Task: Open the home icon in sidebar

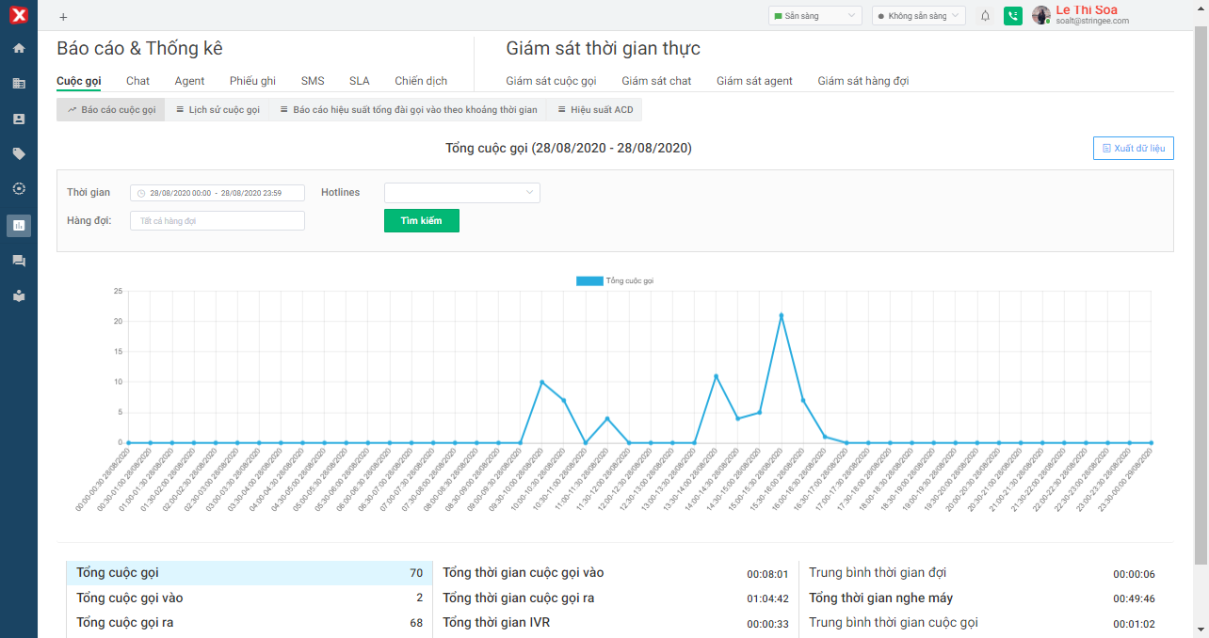Action: point(19,48)
